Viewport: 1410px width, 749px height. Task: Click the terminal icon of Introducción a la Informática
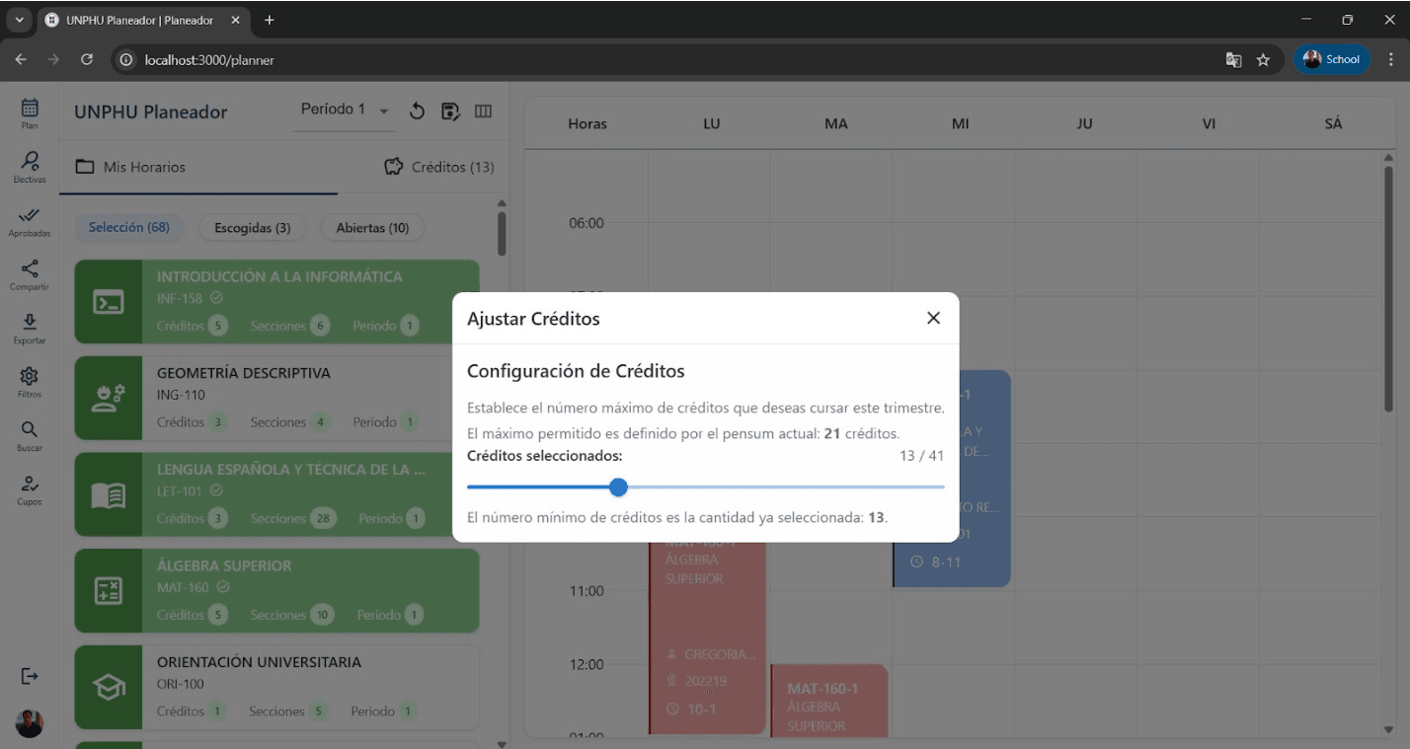point(108,303)
